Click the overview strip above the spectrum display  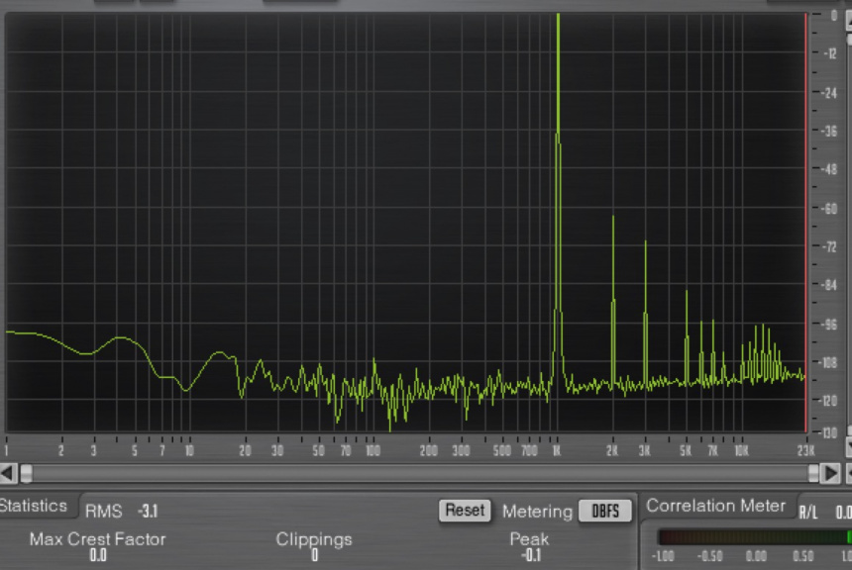tap(426, 3)
